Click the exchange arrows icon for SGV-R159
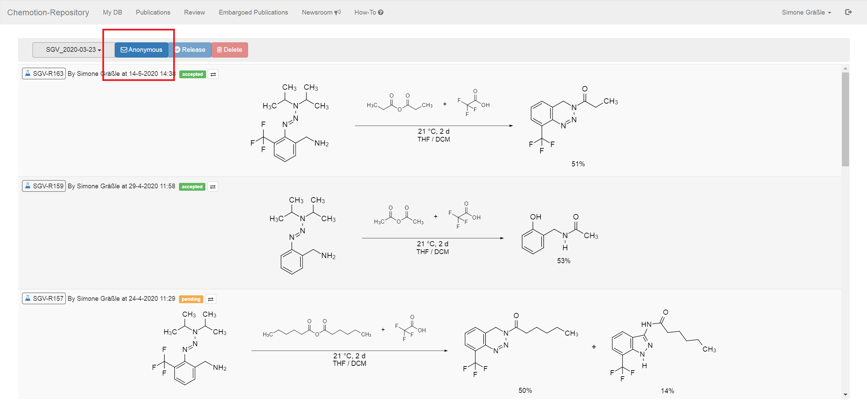Viewport: 867px width, 420px height. point(213,187)
